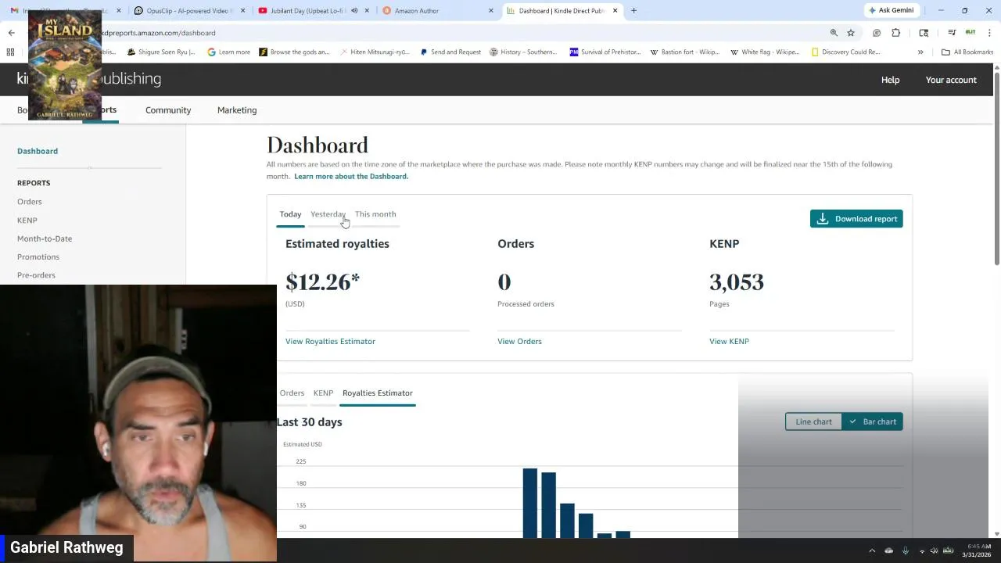Image resolution: width=1001 pixels, height=563 pixels.
Task: Switch to Bar chart view
Action: click(x=873, y=422)
